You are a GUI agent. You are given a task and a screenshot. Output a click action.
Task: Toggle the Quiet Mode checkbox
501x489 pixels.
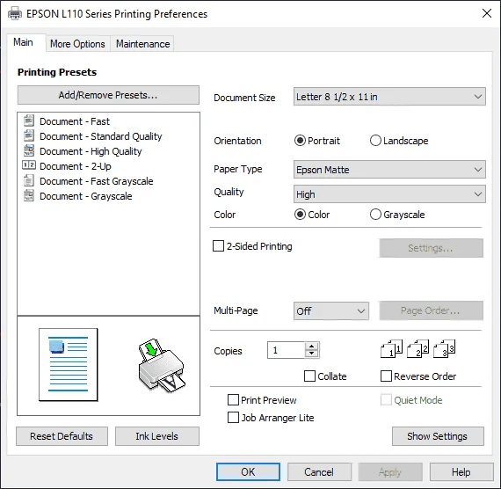[386, 400]
